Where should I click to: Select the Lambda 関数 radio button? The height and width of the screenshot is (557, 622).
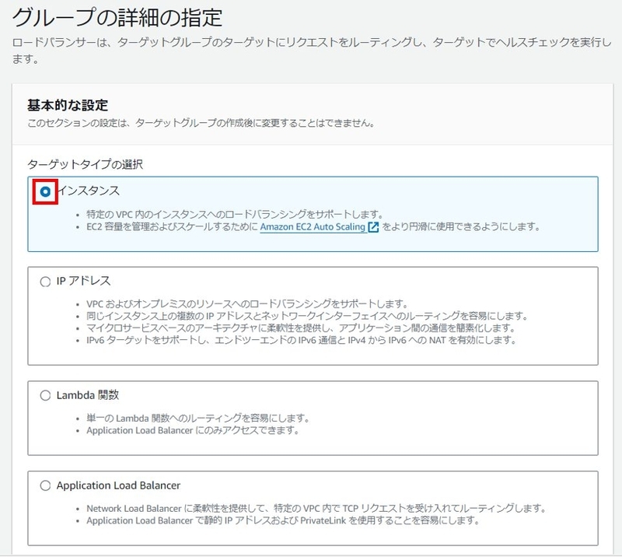pyautogui.click(x=45, y=395)
